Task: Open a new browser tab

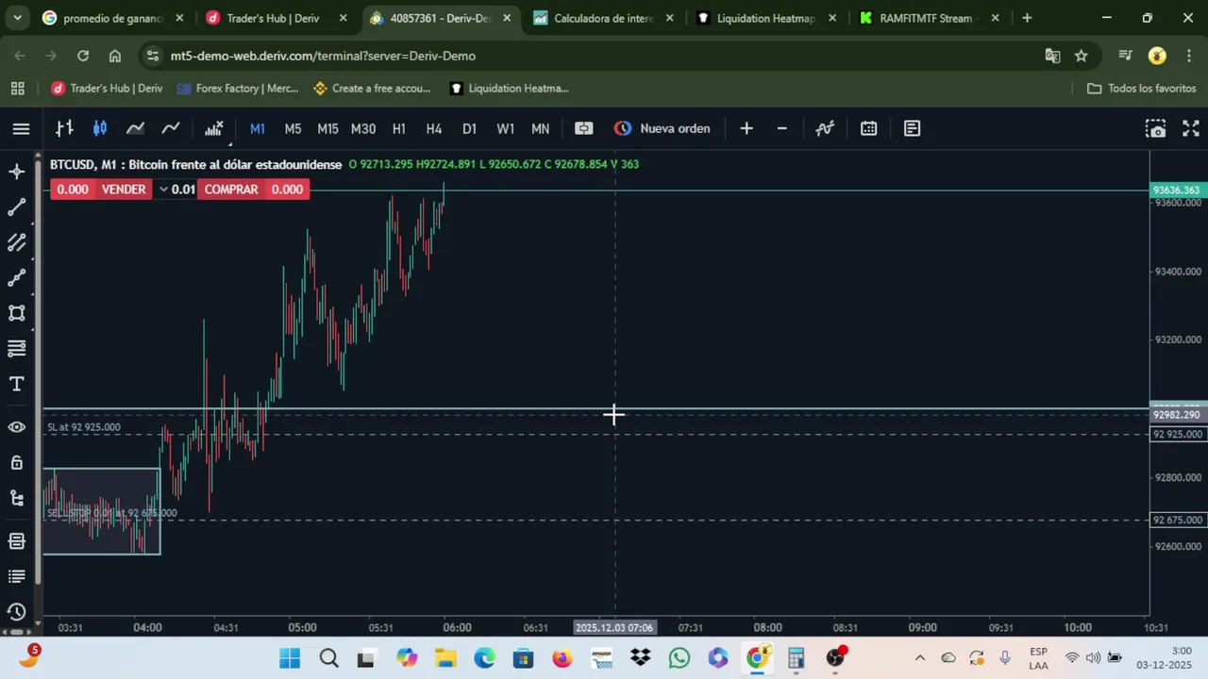Action: click(1027, 18)
